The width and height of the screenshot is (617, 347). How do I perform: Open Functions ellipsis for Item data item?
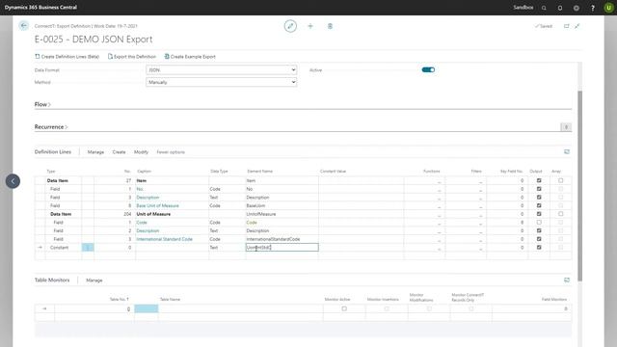(x=440, y=181)
